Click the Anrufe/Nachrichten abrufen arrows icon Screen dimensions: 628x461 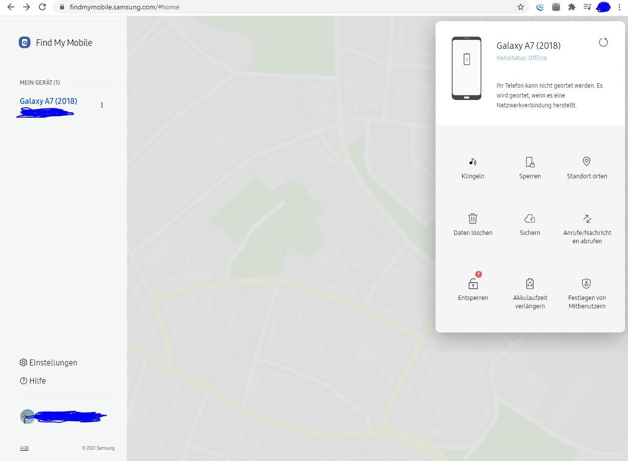pos(587,218)
